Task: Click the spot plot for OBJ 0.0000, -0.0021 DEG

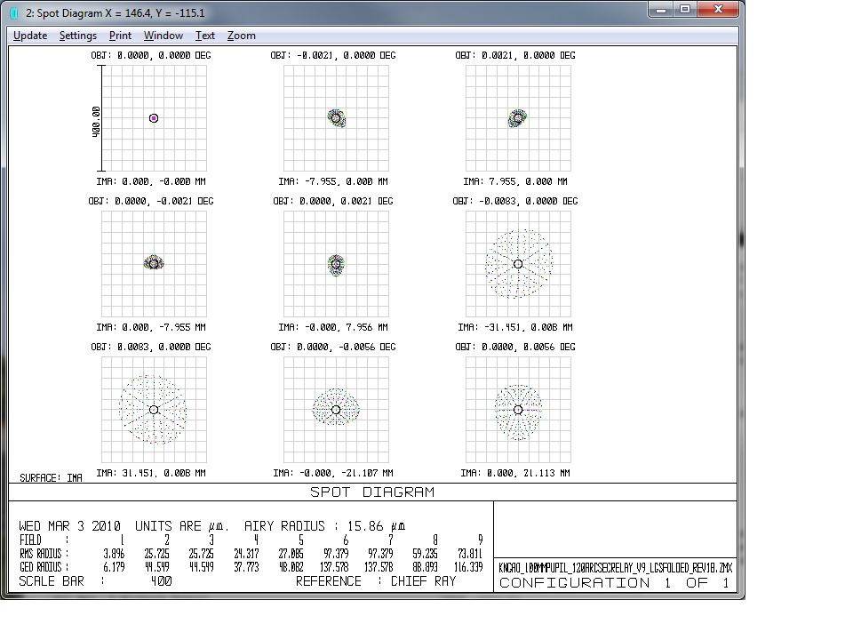Action: (x=154, y=264)
